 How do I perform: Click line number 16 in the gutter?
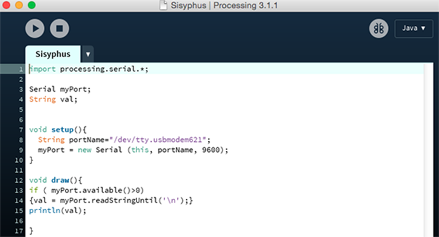(x=19, y=221)
